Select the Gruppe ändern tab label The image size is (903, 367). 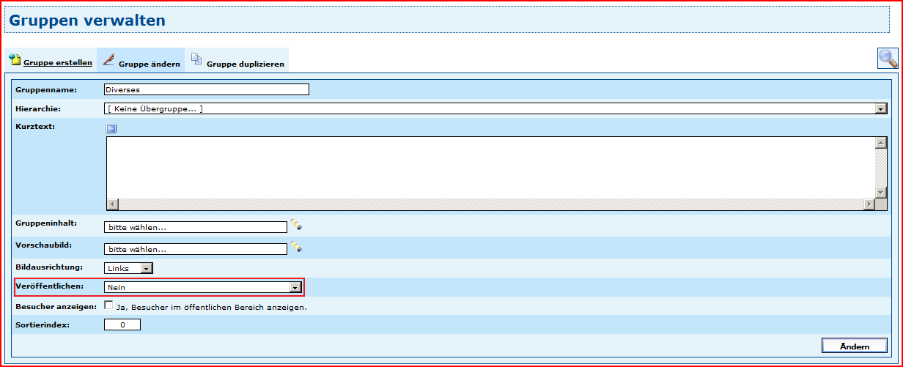pos(150,64)
